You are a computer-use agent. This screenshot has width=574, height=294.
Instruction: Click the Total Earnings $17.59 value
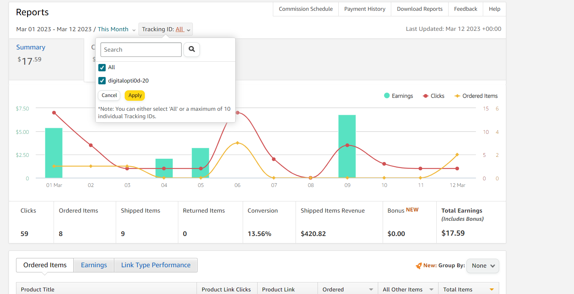coord(453,233)
